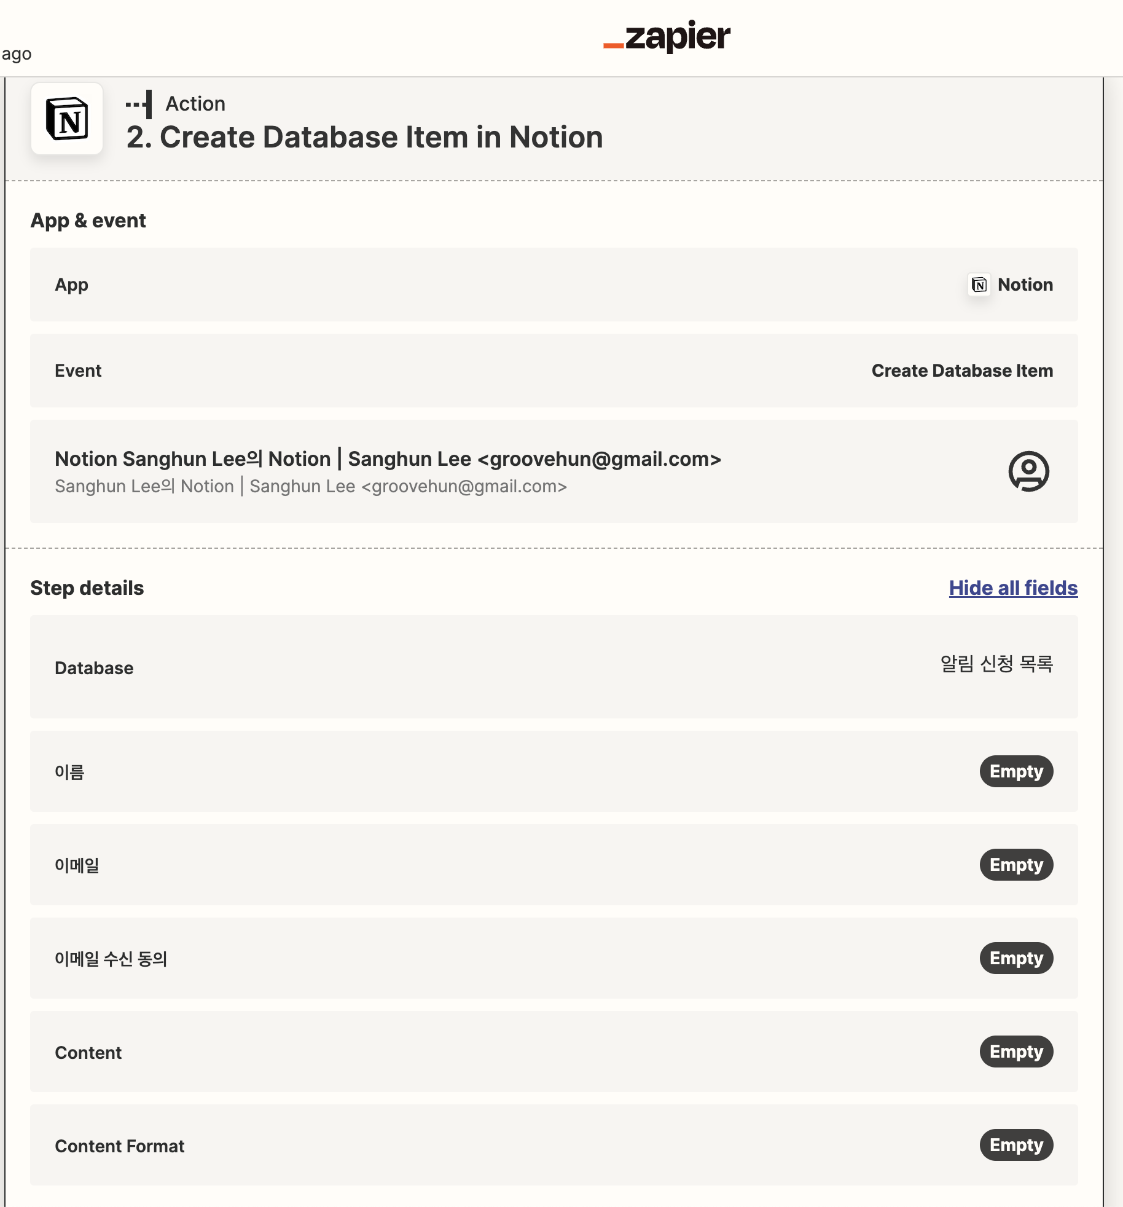1123x1207 pixels.
Task: Click Hide all fields link
Action: tap(1013, 588)
